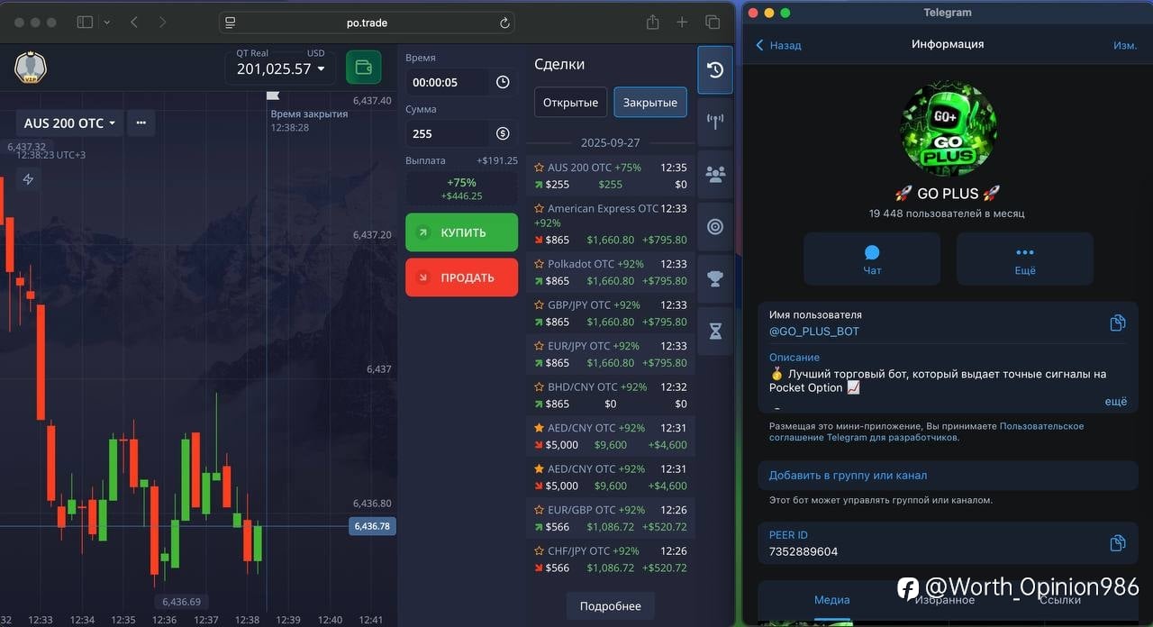
Task: Open social trading people icon
Action: 715,175
